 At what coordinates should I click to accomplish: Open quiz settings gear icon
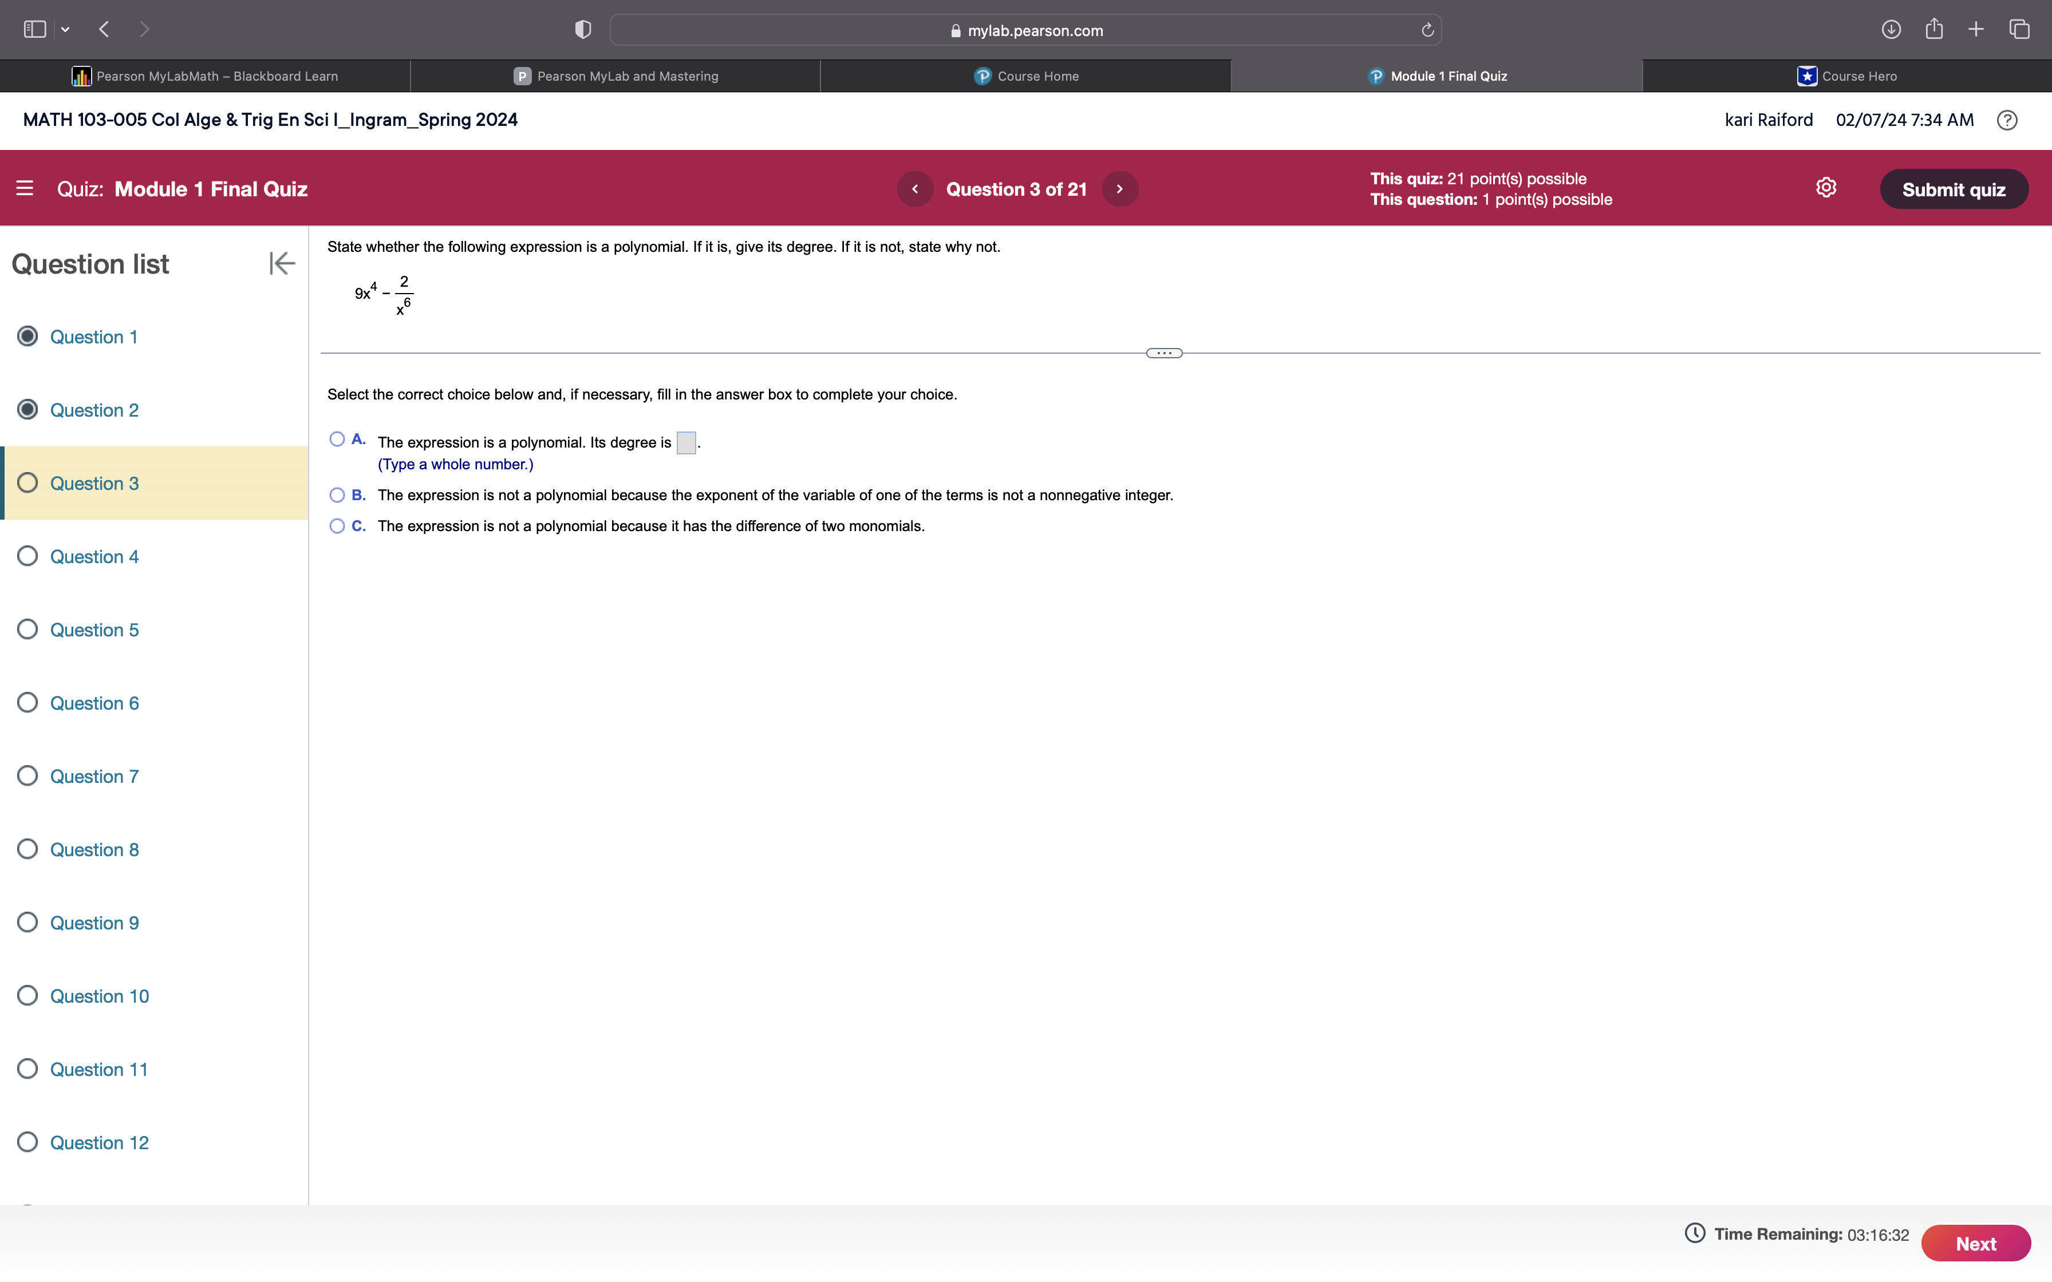tap(1826, 187)
